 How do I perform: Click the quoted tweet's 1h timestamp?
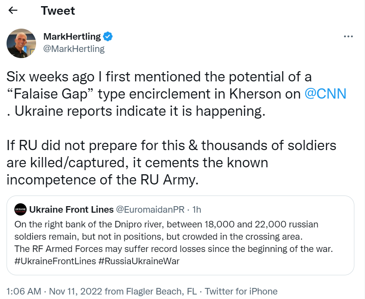[196, 209]
